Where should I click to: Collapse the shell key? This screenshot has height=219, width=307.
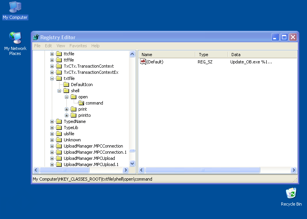[59, 91]
